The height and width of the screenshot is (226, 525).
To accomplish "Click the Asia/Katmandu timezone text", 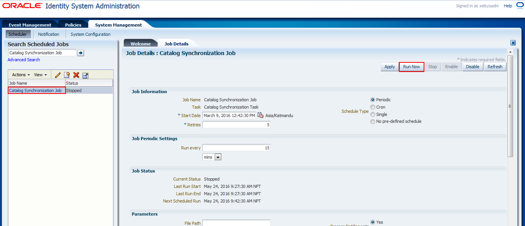I will [279, 116].
